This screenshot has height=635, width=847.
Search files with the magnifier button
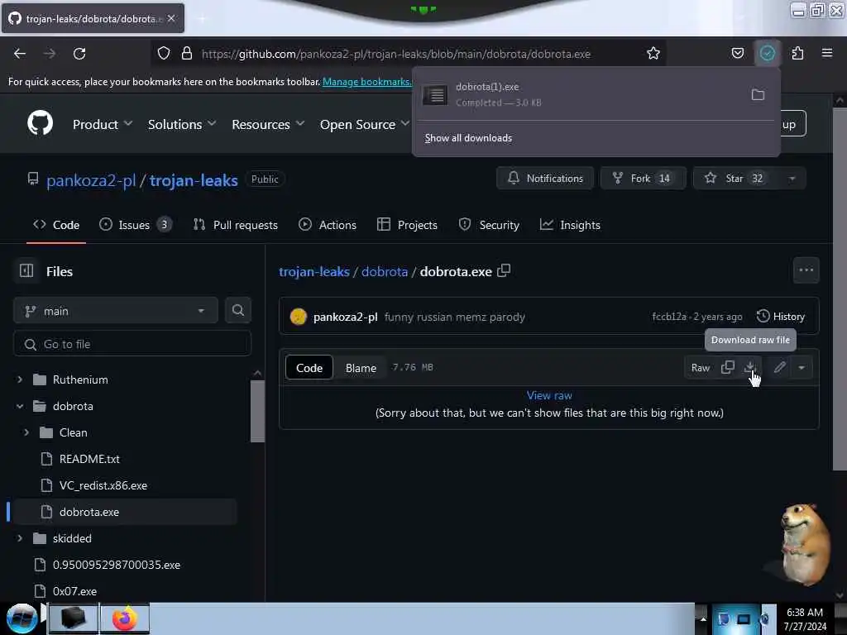[x=237, y=311]
